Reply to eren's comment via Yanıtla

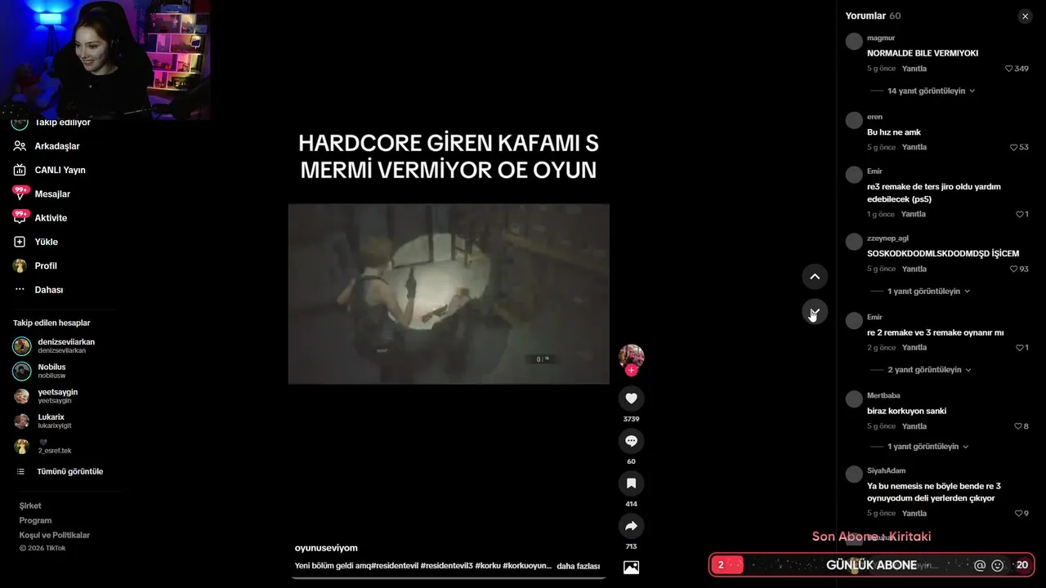tap(914, 147)
